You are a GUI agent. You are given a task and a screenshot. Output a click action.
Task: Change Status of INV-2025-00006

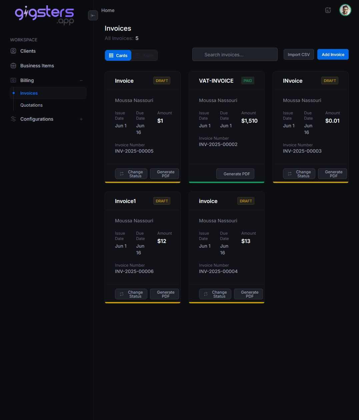point(131,294)
